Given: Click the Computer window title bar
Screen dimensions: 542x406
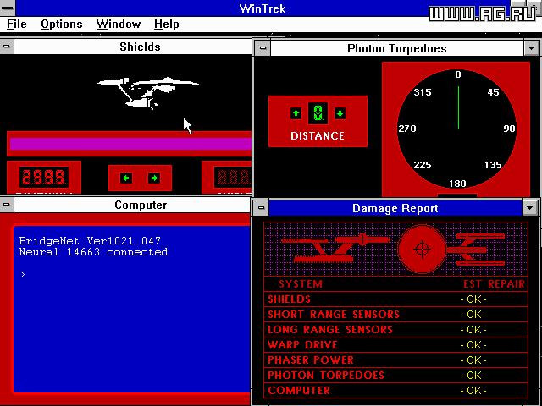Looking at the screenshot, I should point(133,205).
